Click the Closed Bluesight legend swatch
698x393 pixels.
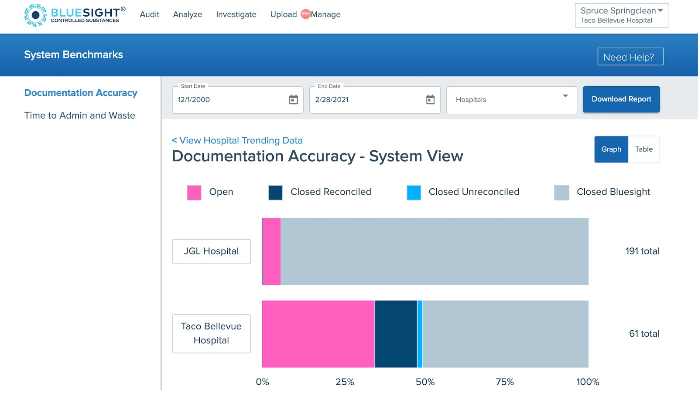(561, 193)
